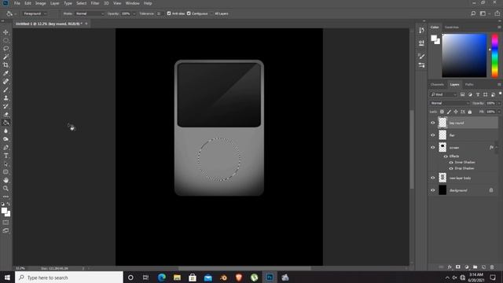
Task: Toggle Quick Mask mode icon
Action: 6,222
